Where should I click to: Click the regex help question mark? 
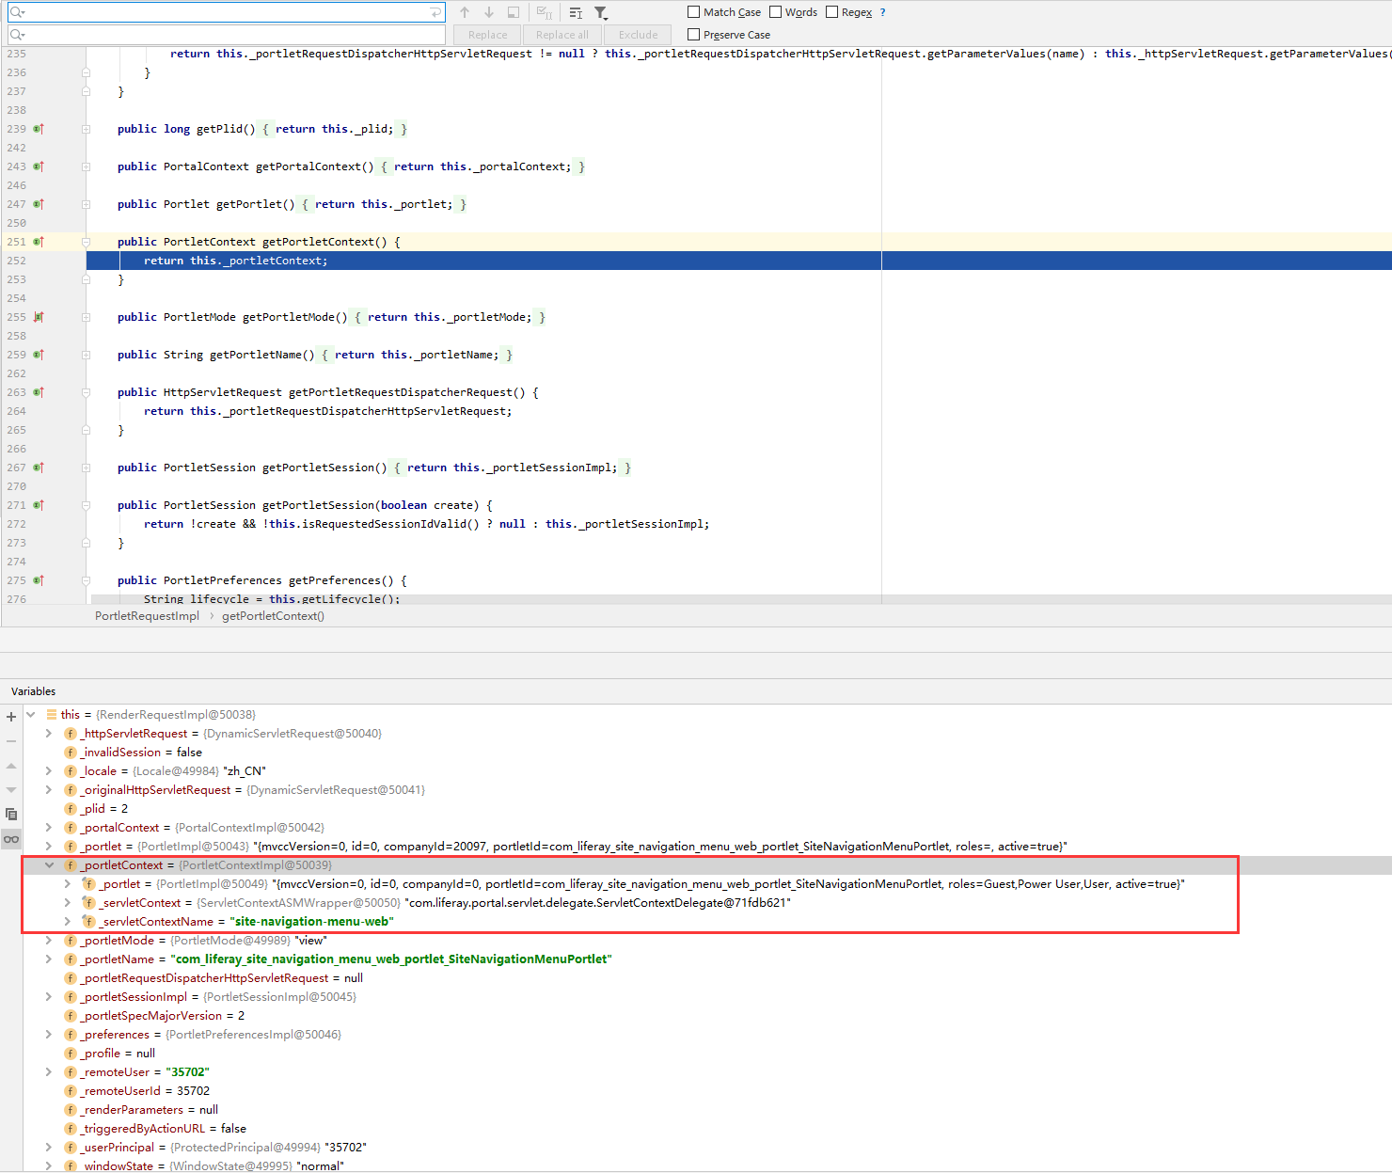pos(882,12)
